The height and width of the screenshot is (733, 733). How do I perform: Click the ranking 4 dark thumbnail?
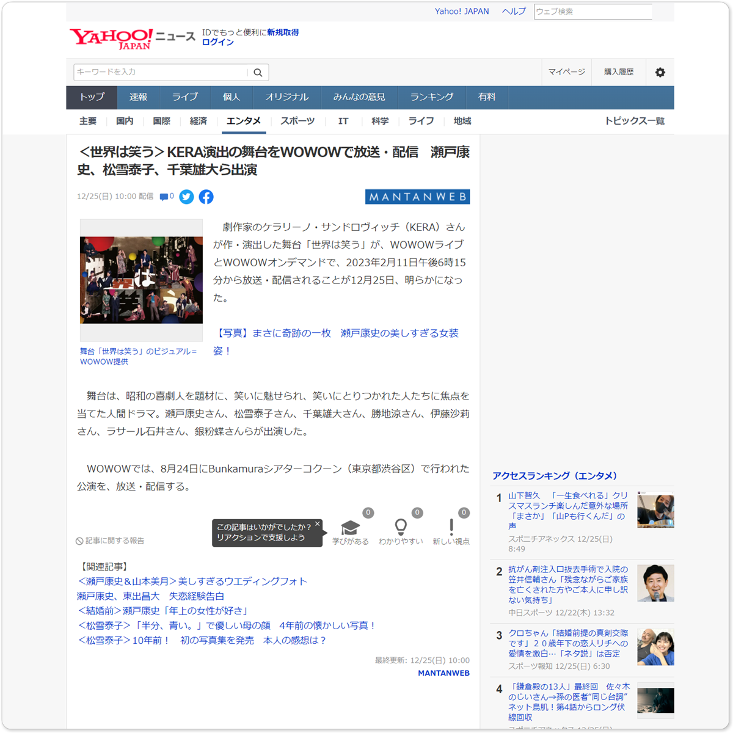coord(655,700)
